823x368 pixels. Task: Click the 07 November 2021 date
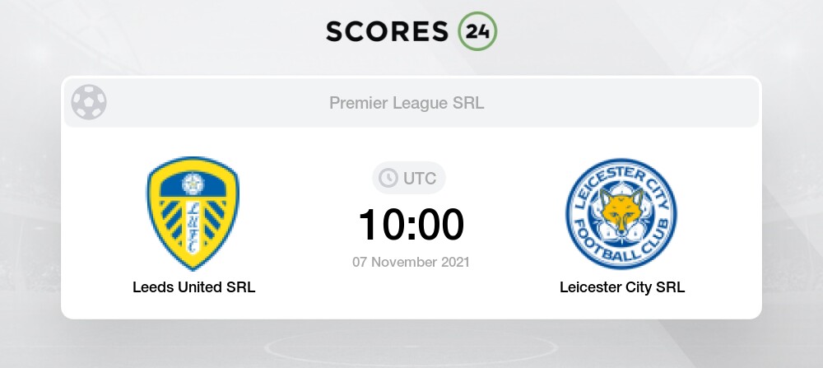[411, 262]
